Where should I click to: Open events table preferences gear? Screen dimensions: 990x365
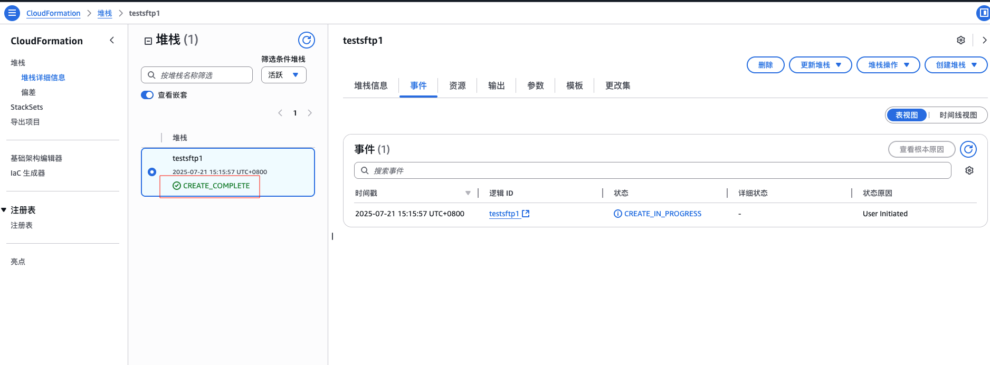coord(969,170)
